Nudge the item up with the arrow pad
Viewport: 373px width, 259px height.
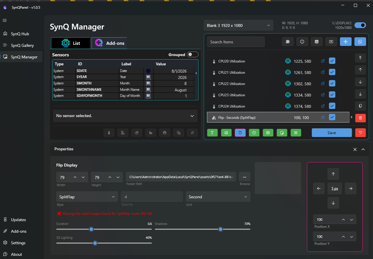tap(333, 174)
